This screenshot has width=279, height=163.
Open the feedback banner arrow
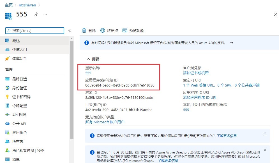tap(231, 43)
